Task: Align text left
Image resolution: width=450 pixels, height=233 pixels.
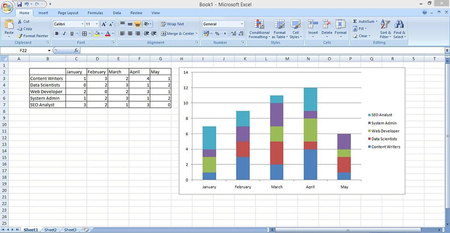Action: (122, 34)
